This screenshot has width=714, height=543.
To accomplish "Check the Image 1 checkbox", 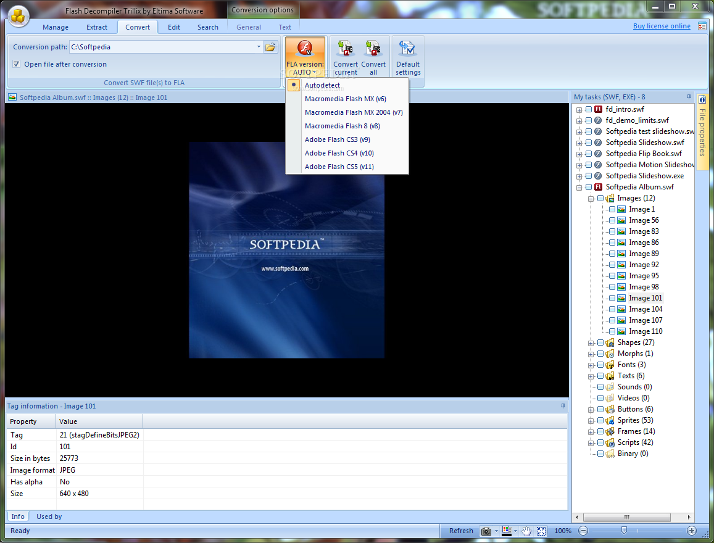I will [x=612, y=209].
